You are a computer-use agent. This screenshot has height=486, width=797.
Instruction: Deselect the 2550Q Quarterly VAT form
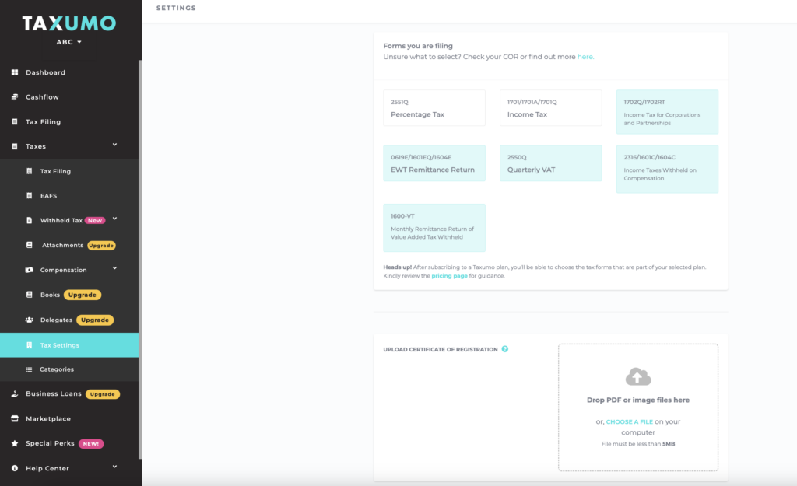coord(550,163)
